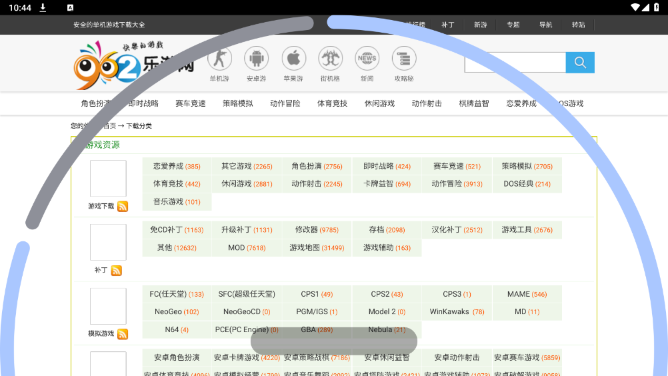The image size is (668, 376).
Task: Open 体育竞技 (442) category
Action: pos(177,184)
